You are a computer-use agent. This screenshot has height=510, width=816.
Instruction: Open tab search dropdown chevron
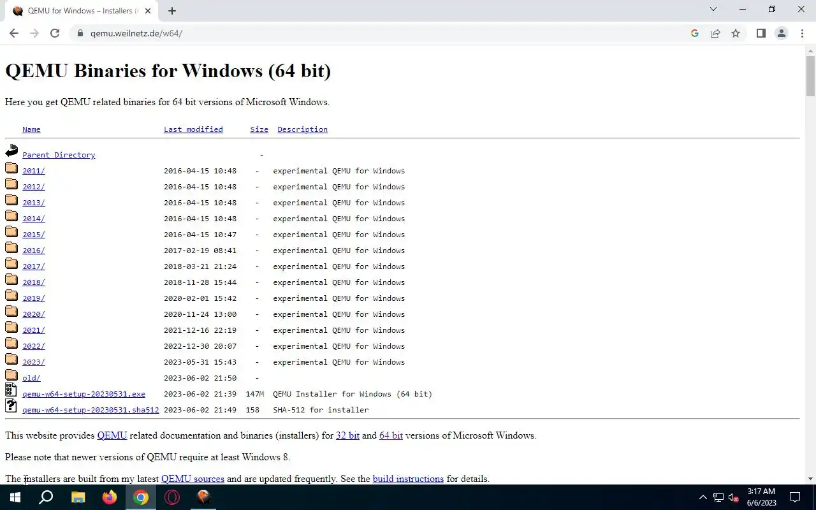pos(713,9)
